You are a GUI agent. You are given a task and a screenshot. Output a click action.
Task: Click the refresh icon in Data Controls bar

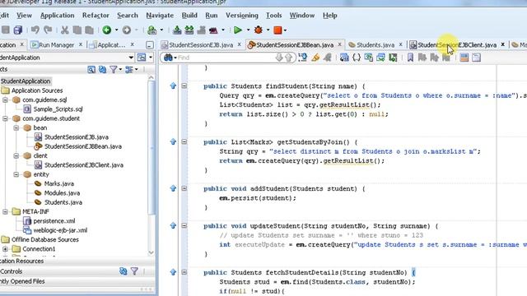click(x=124, y=271)
